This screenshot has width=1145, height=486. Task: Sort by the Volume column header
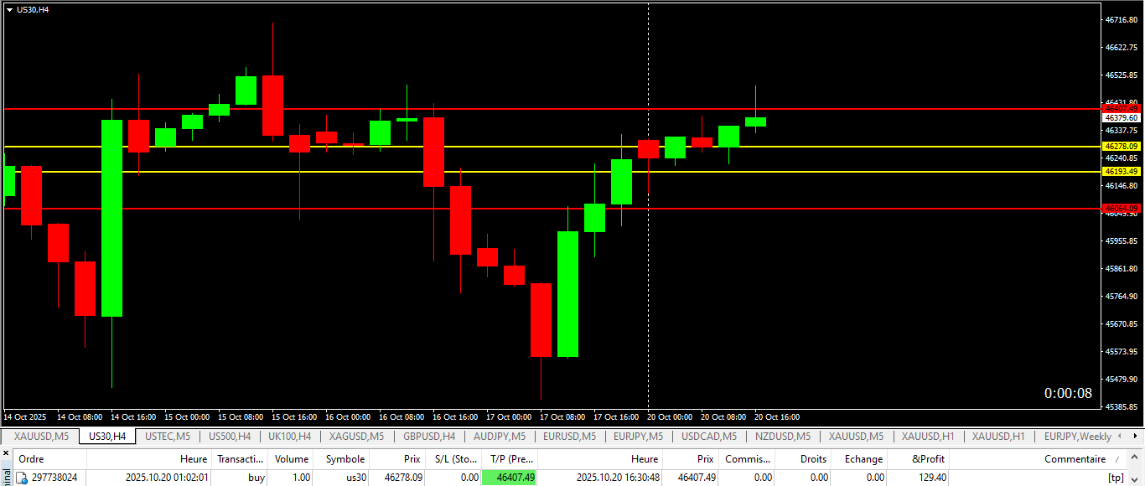292,459
